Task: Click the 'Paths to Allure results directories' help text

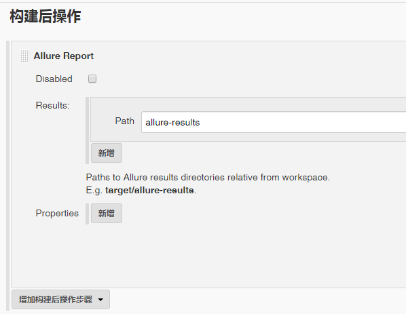Action: (208, 178)
